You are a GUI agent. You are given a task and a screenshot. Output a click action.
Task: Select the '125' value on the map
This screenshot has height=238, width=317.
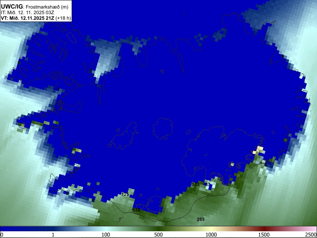pos(125,194)
